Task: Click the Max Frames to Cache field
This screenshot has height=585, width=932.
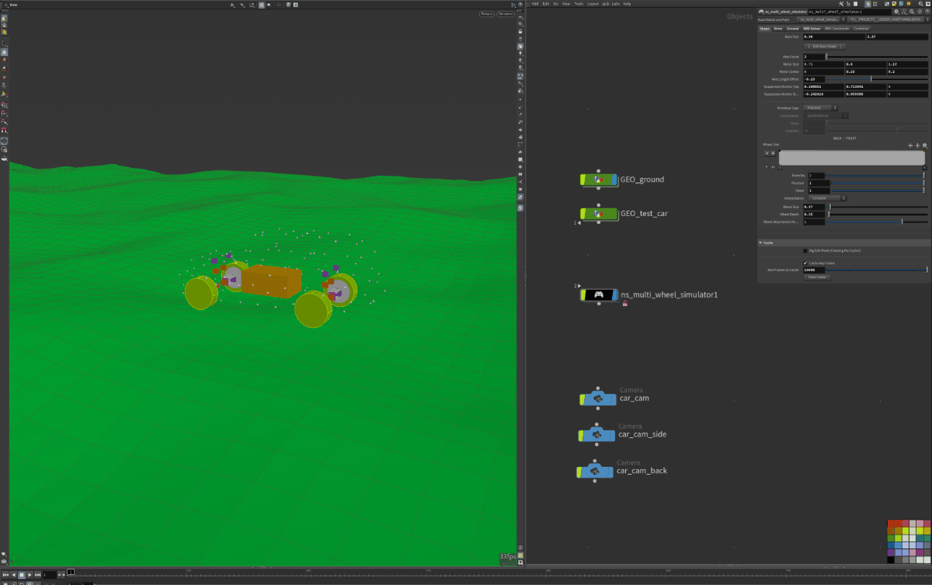Action: [815, 270]
